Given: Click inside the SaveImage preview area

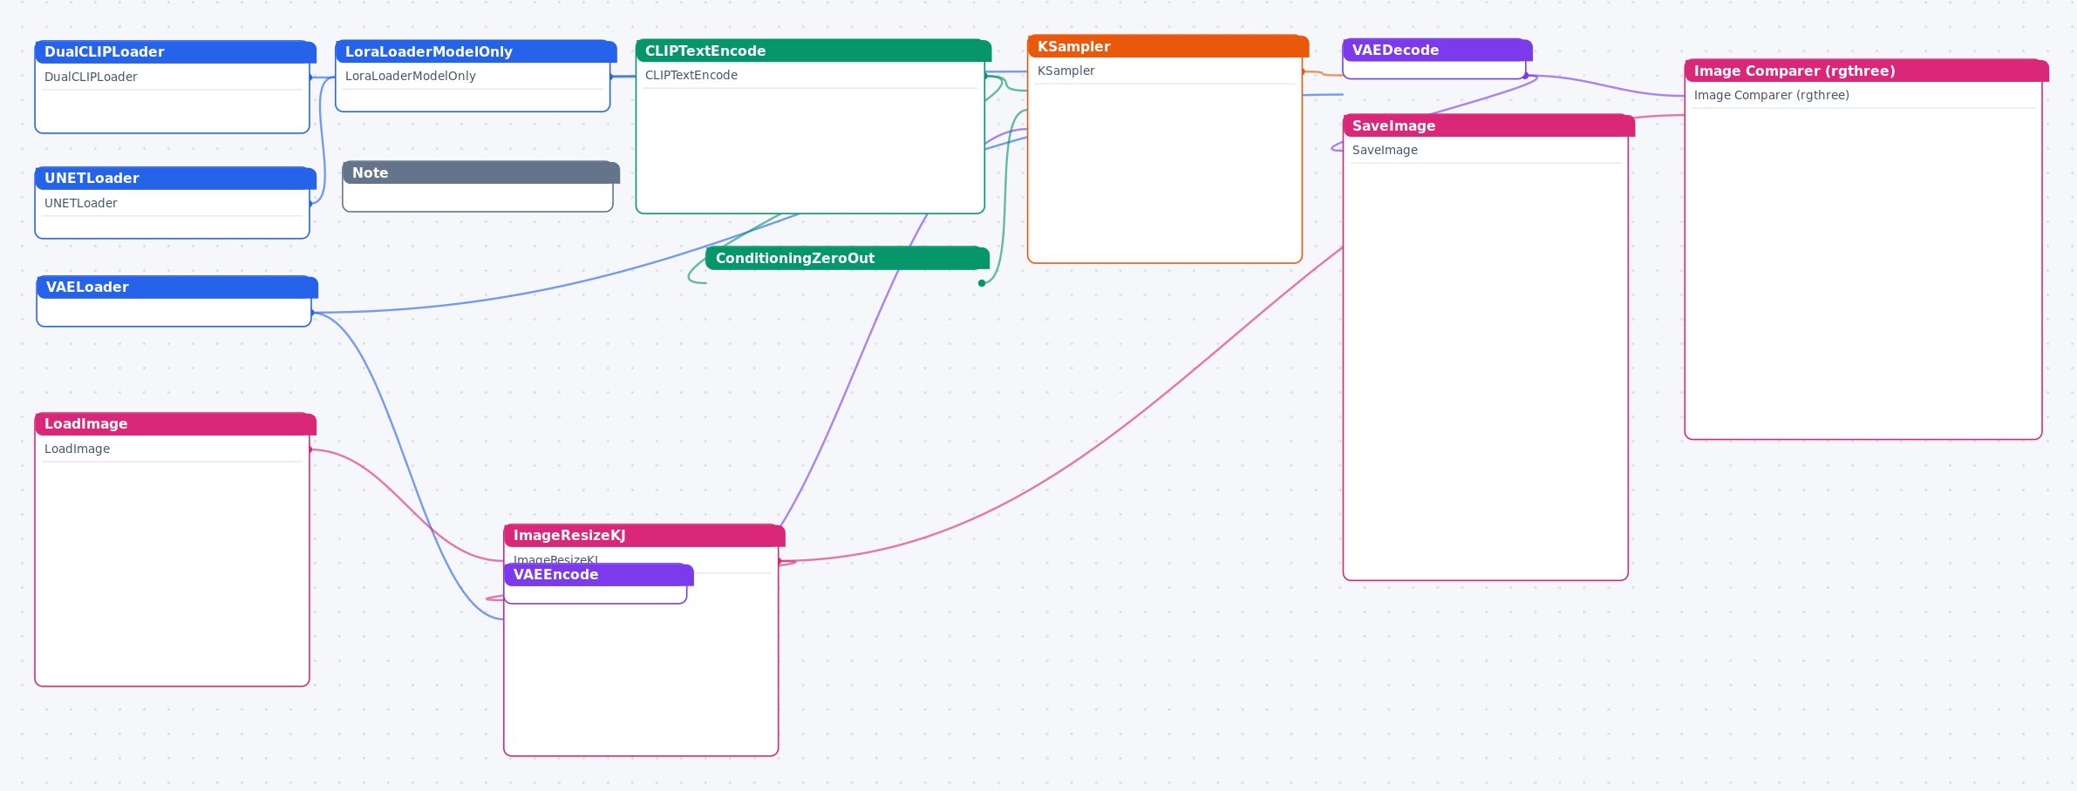Looking at the screenshot, I should (1486, 370).
